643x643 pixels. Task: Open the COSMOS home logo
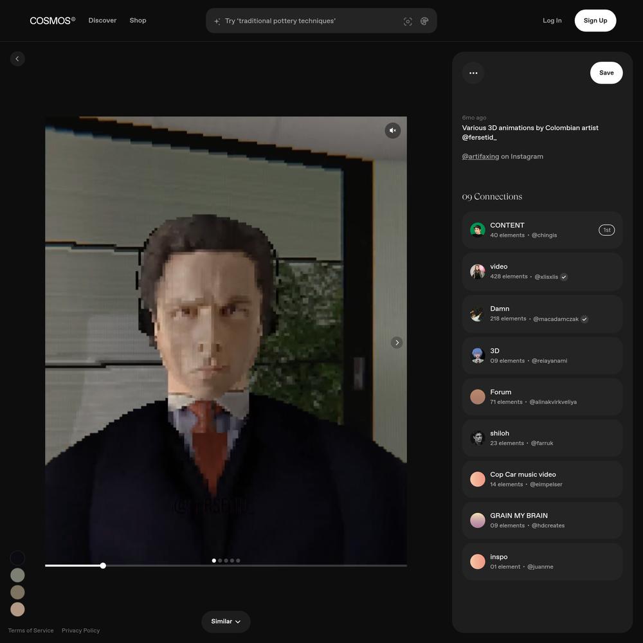click(x=53, y=21)
